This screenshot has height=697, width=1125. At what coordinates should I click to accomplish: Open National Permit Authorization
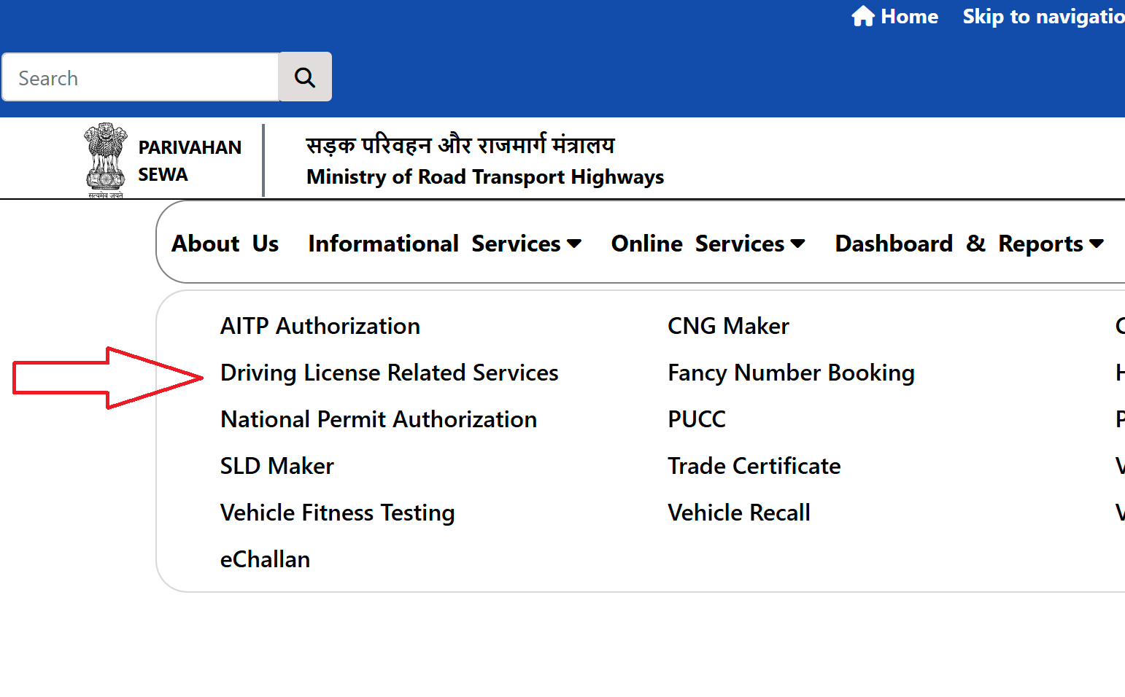378,419
